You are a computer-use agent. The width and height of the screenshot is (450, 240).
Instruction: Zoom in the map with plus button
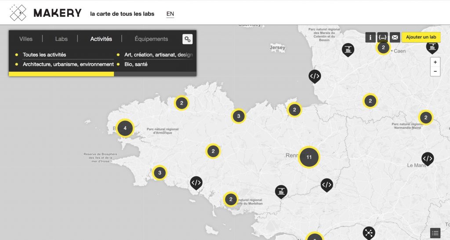tap(435, 62)
